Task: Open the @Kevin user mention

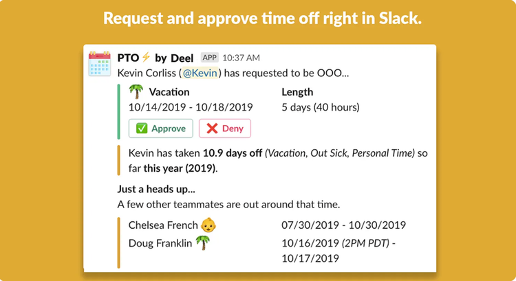Action: 200,73
